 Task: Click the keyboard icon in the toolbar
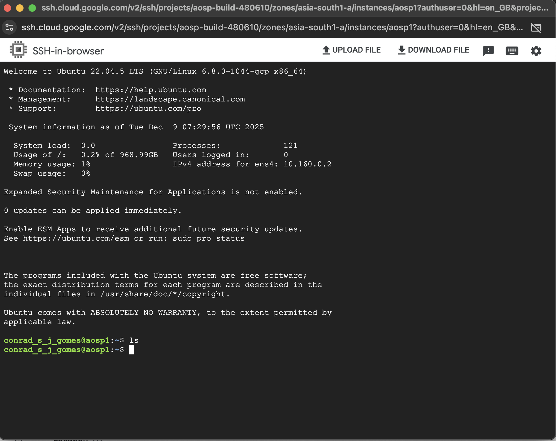click(512, 50)
